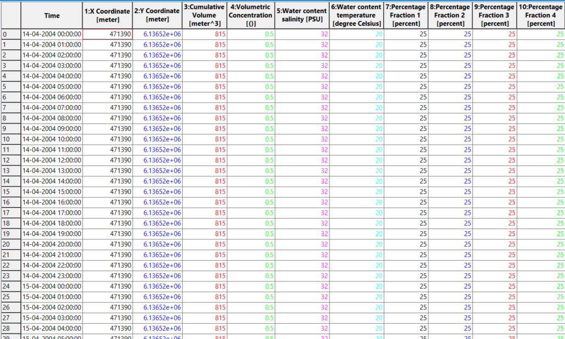Click the 5:Water content salinity header

[301, 15]
